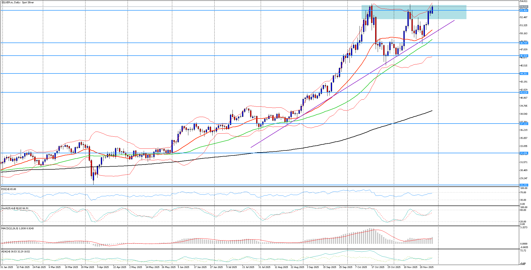Click the 48.789 horizontal level price label
Viewport: 531px width, 270px height.
click(x=524, y=43)
